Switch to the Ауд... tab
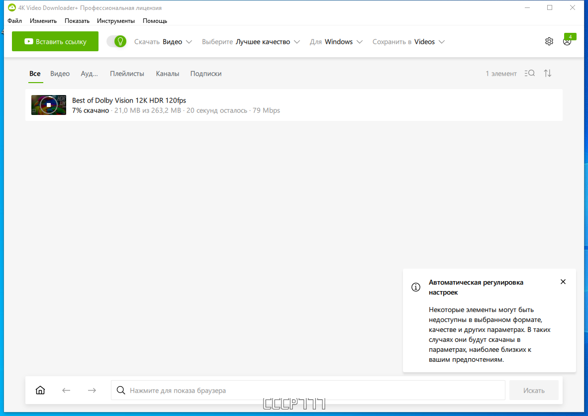The height and width of the screenshot is (416, 588). click(x=89, y=74)
